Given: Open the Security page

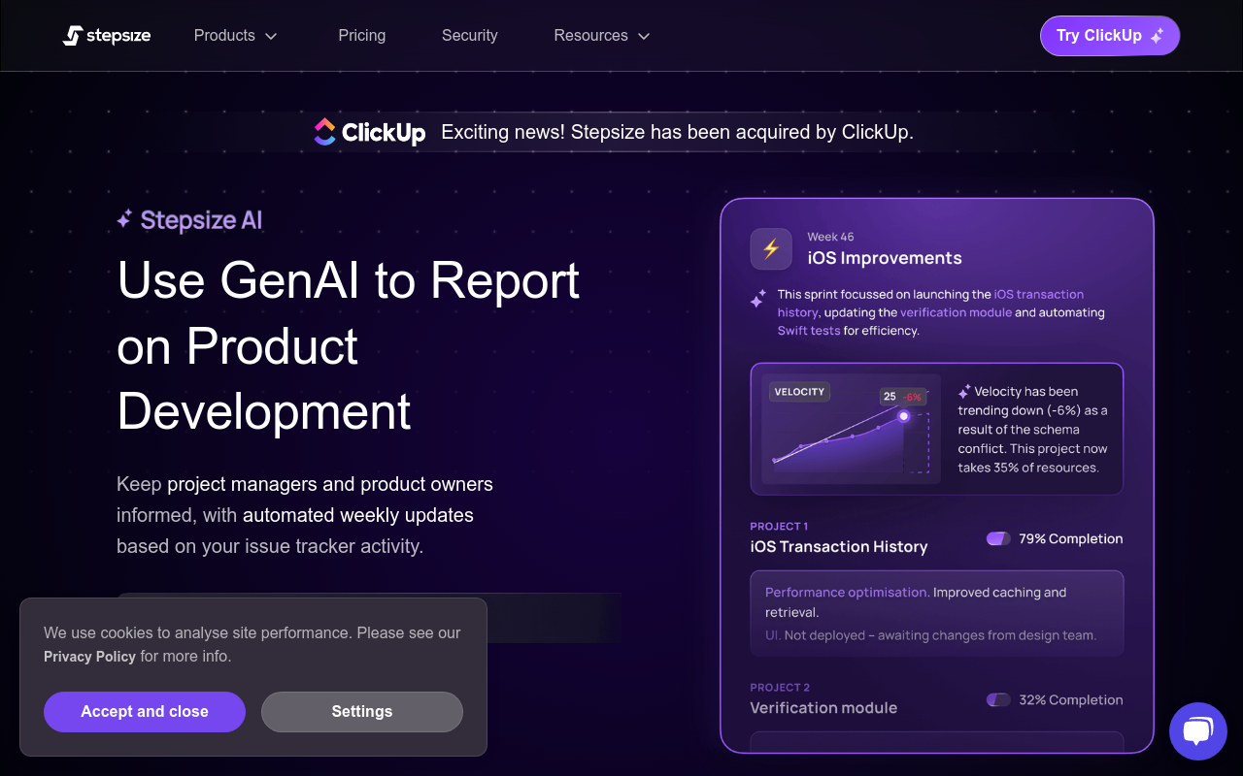Looking at the screenshot, I should [470, 35].
